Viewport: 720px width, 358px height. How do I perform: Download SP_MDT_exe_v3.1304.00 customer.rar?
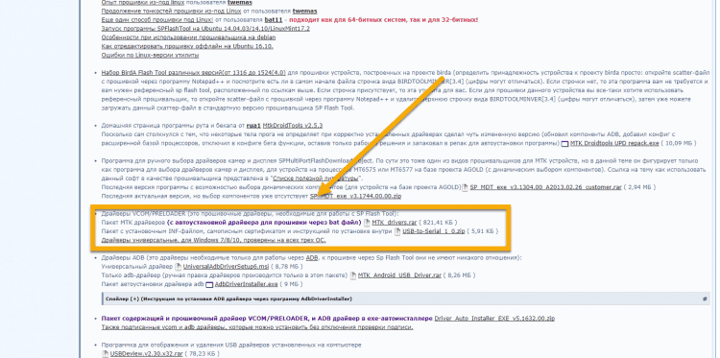545,187
